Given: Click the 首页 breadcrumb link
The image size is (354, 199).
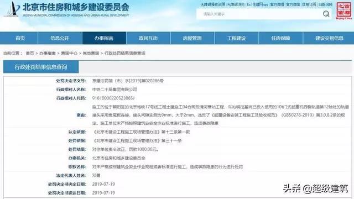Looking at the screenshot, I should (x=30, y=53).
